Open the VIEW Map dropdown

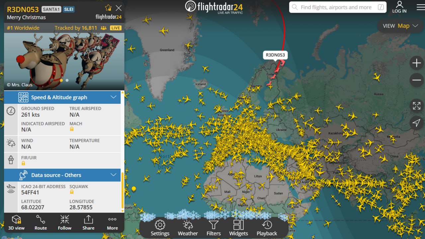pos(401,26)
